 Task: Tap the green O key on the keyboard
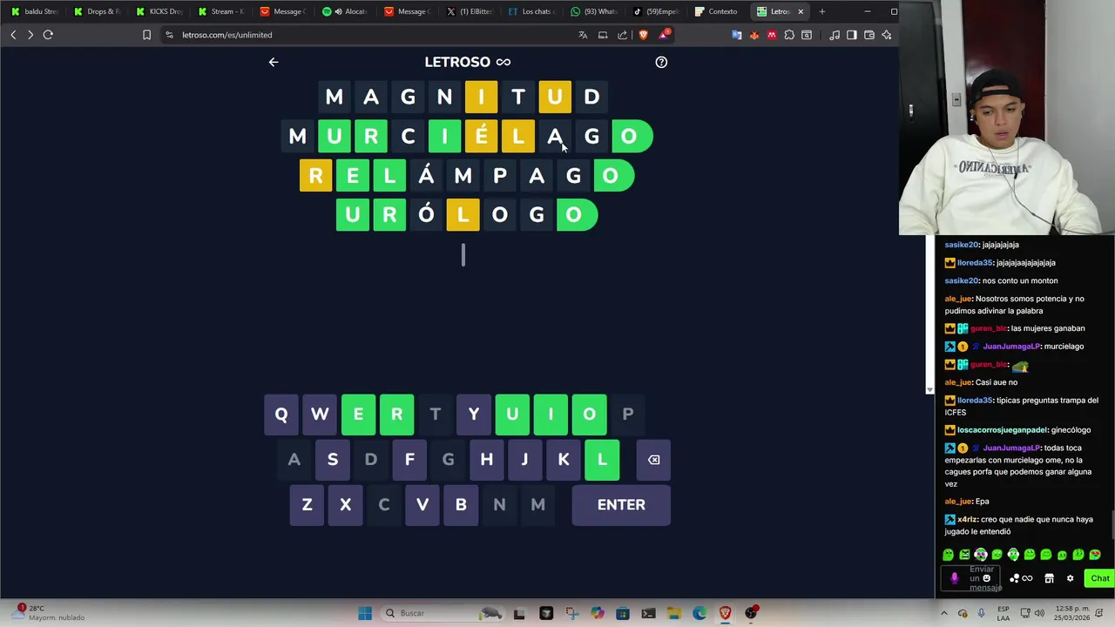589,415
